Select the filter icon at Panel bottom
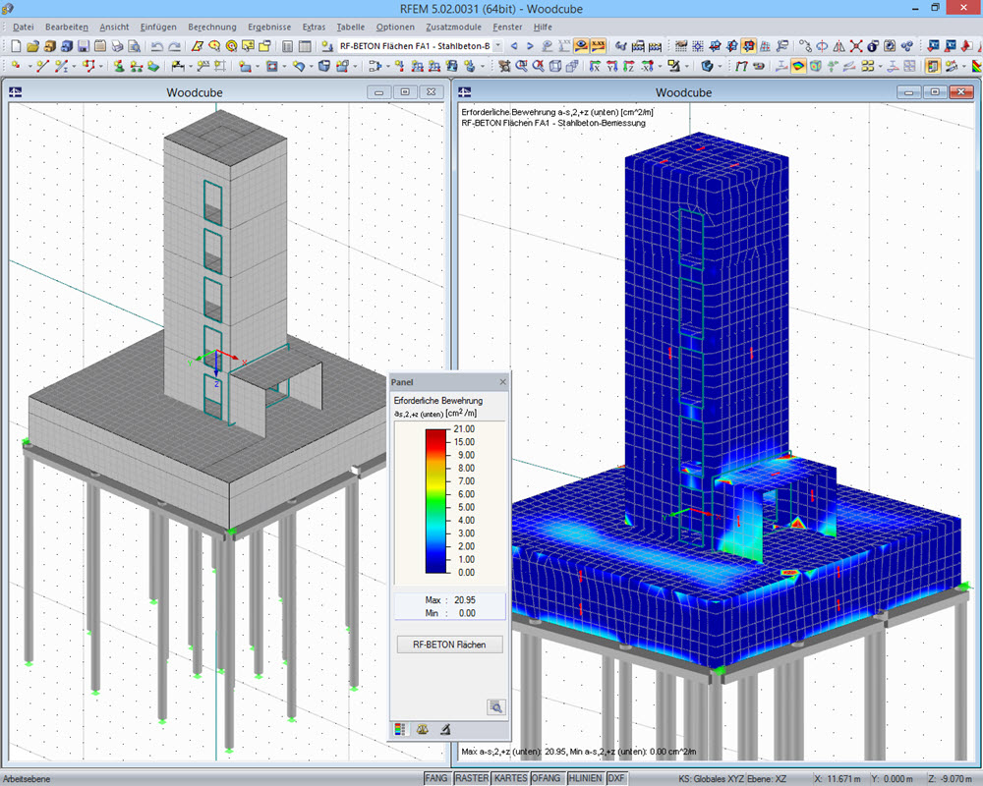983x786 pixels. pos(445,729)
